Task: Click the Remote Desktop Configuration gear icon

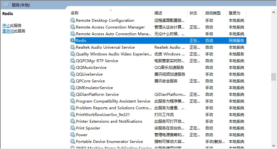Action: [x=72, y=21]
